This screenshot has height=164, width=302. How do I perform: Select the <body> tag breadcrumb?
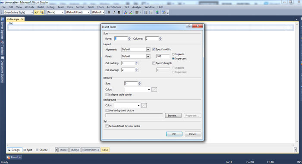click(75, 150)
